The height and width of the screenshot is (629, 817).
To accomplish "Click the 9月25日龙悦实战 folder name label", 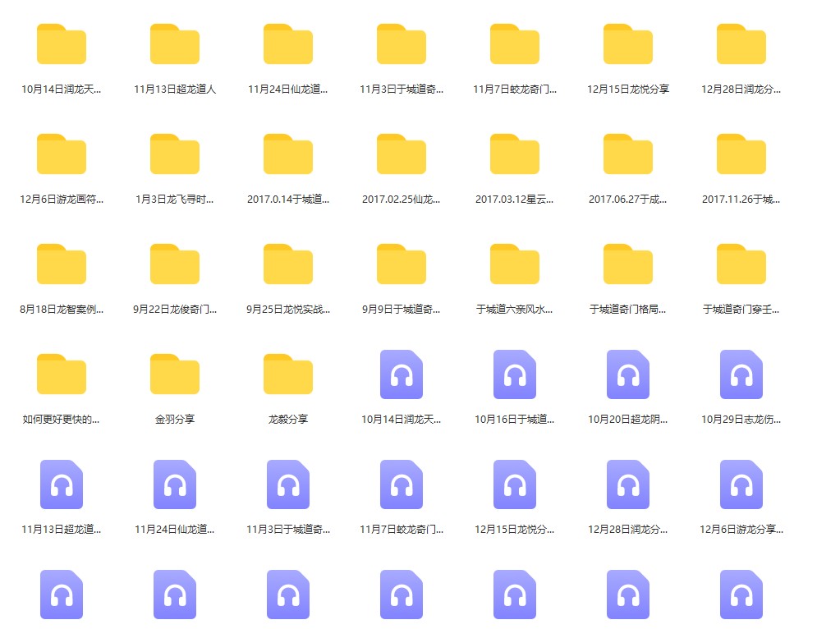I will [x=287, y=310].
